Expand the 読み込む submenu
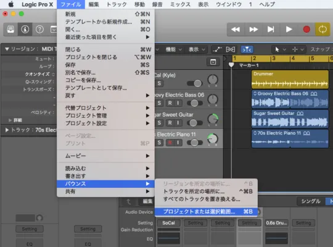The image size is (333, 247). (x=105, y=169)
